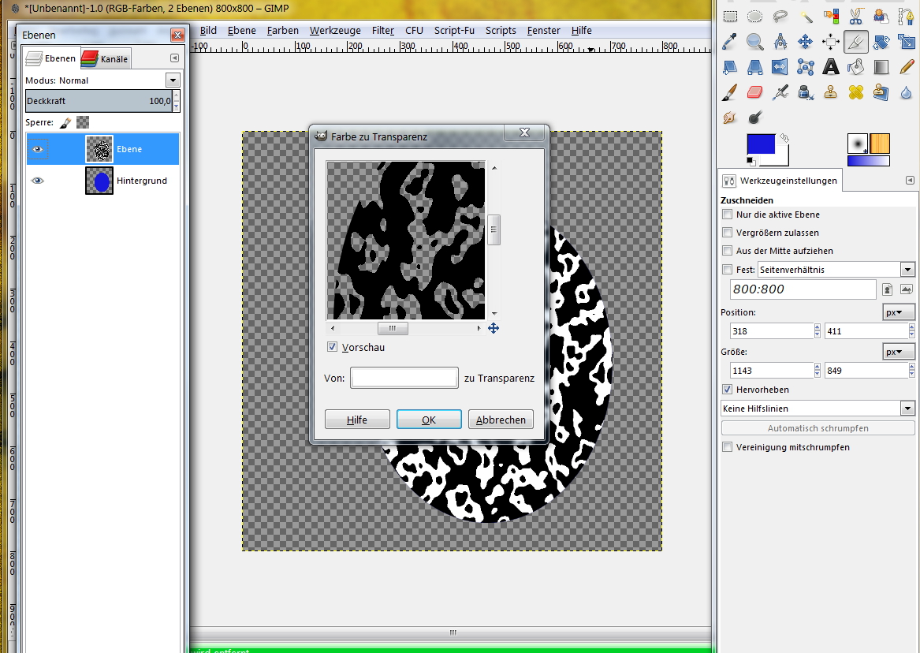
Task: Open the Script-Fu menu
Action: 454,31
